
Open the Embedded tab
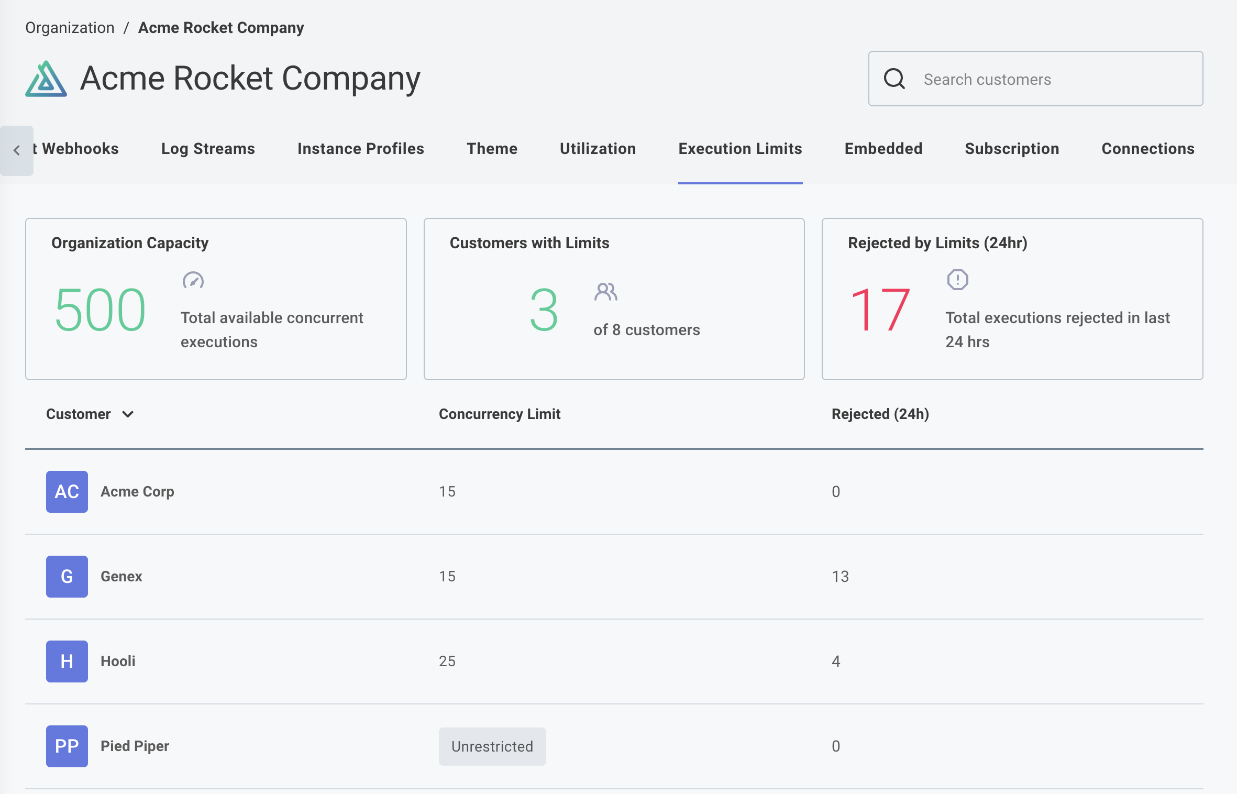(883, 149)
